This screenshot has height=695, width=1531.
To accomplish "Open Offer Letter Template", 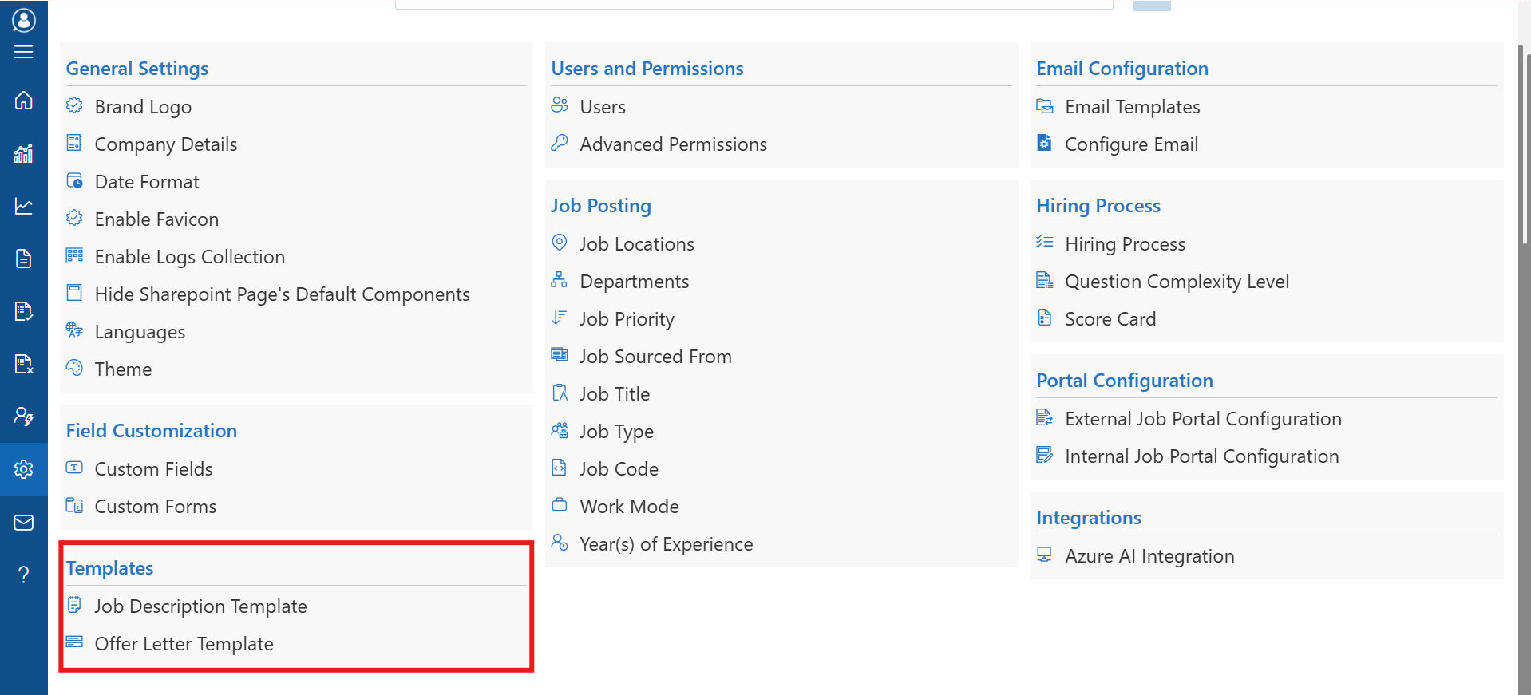I will coord(184,644).
